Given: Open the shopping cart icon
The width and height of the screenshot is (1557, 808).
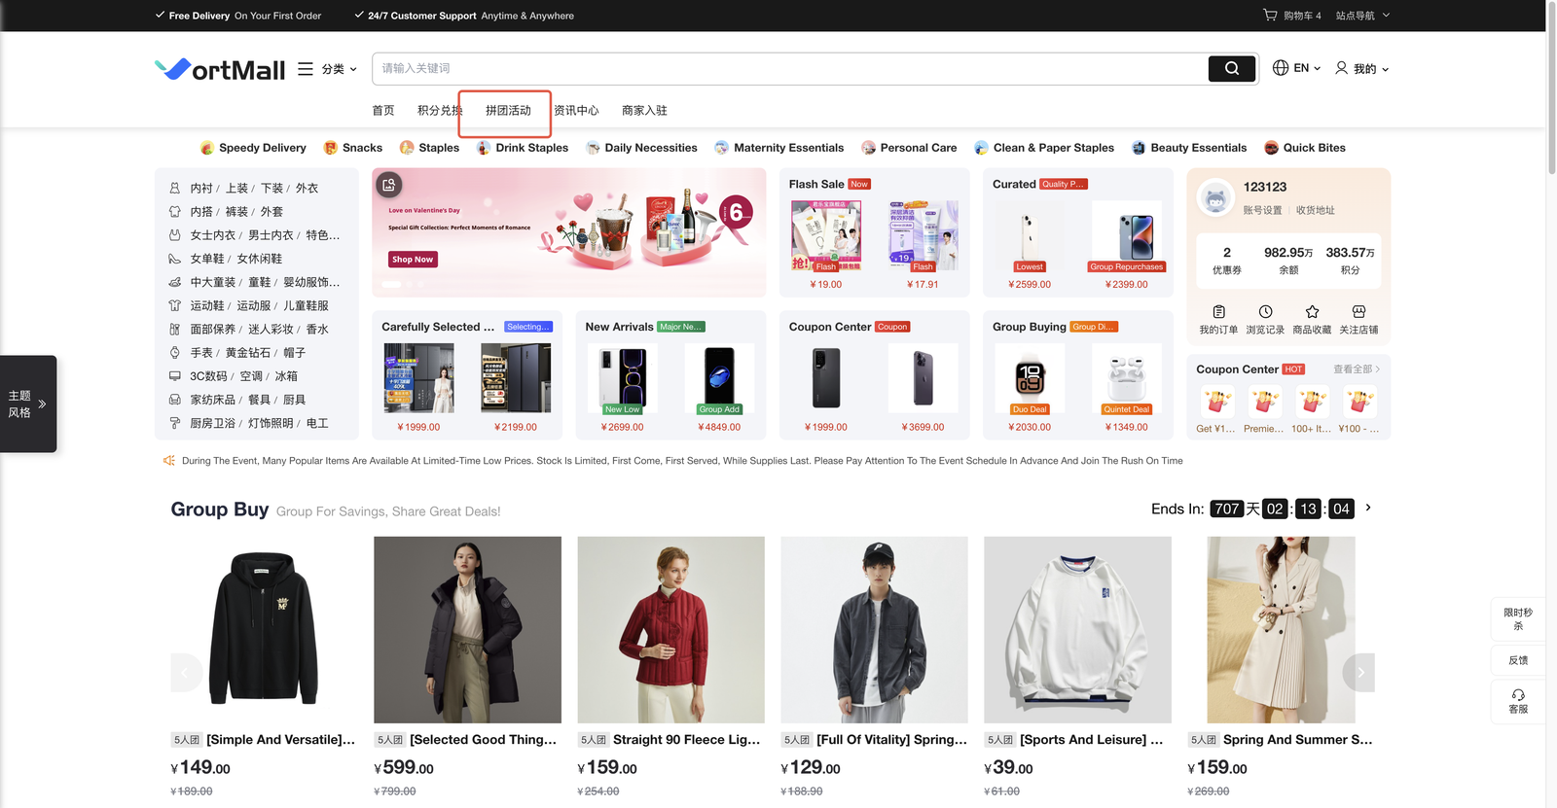Looking at the screenshot, I should point(1270,16).
